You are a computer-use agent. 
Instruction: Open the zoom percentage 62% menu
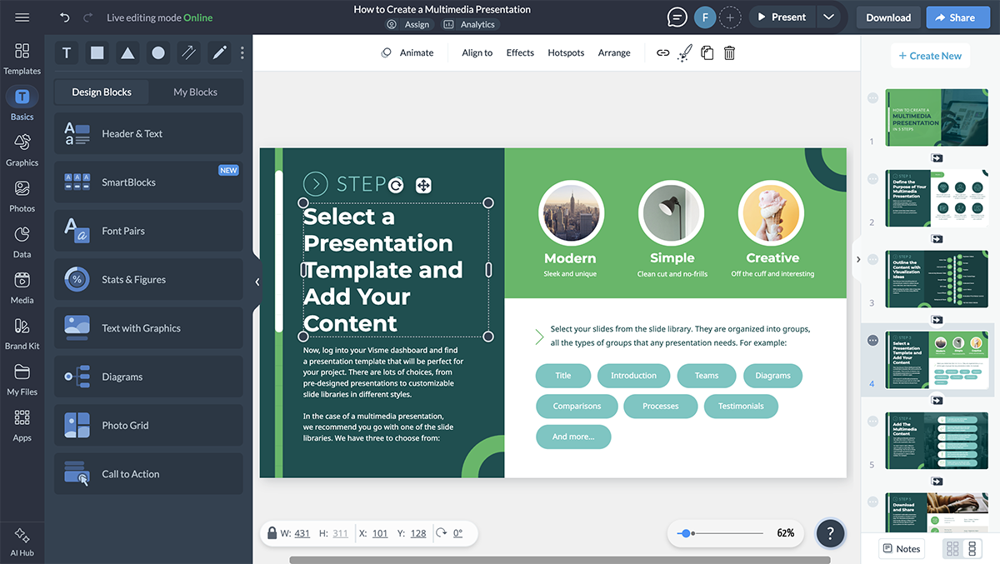[x=785, y=533]
